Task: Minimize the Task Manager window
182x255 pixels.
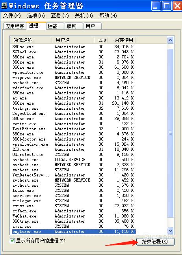Action: (156, 6)
